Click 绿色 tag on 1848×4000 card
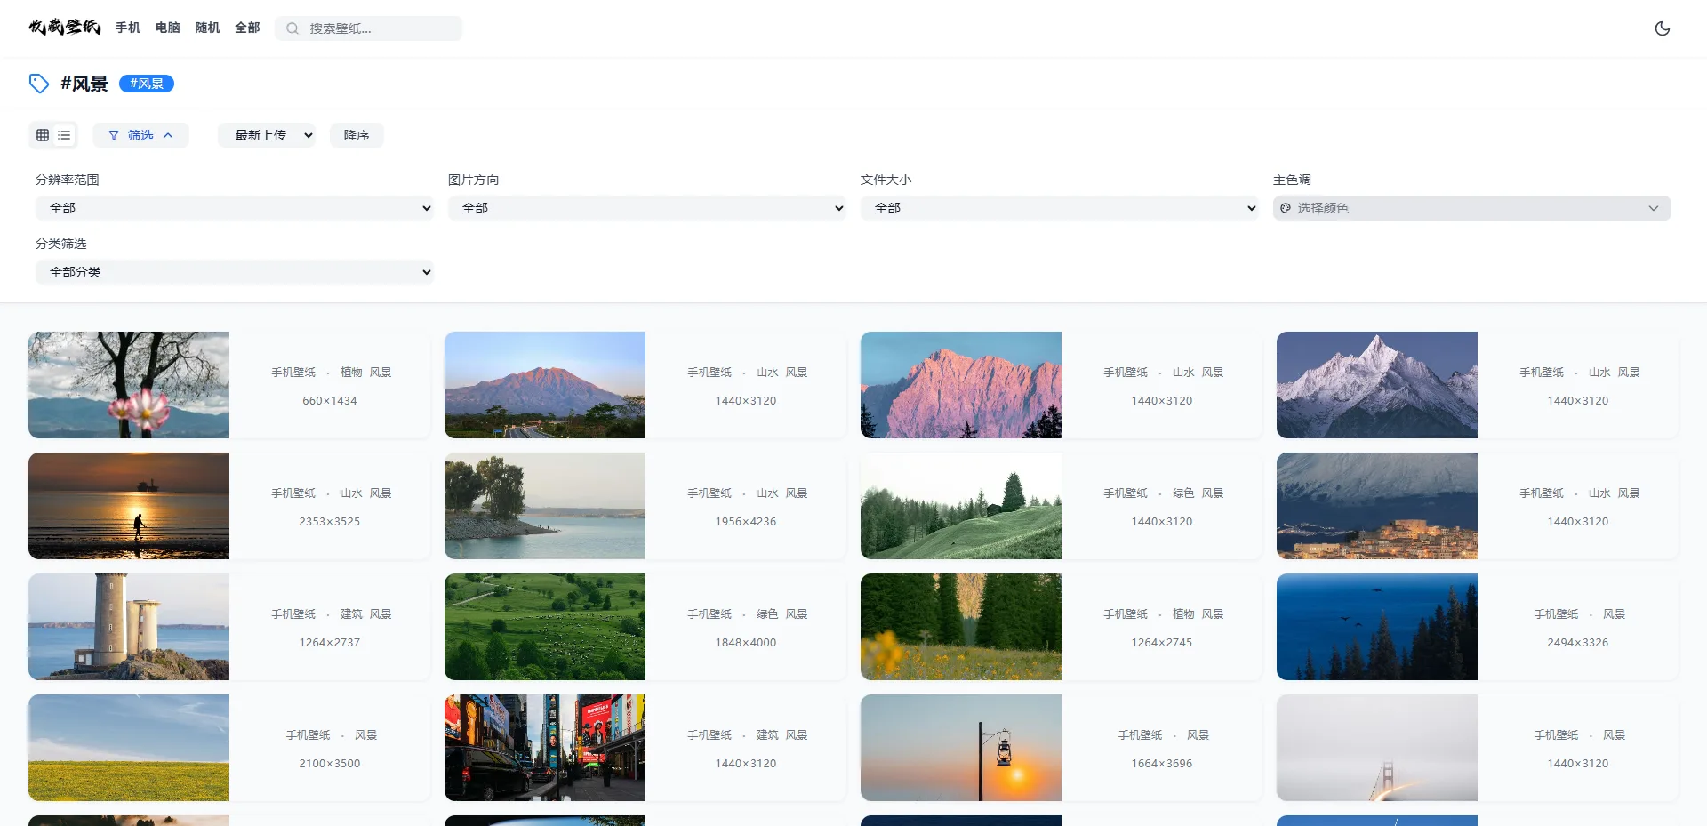Viewport: 1707px width, 826px height. click(767, 614)
